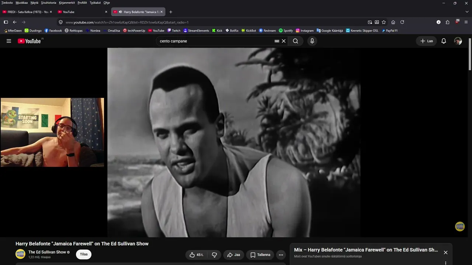Open the Nordea bookmark
Viewport: 472px width, 265px height.
(93, 31)
